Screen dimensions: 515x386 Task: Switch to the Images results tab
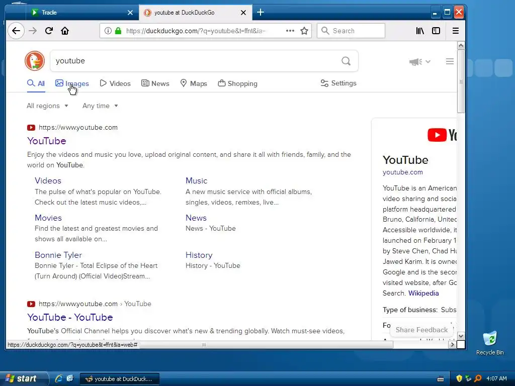(x=72, y=83)
